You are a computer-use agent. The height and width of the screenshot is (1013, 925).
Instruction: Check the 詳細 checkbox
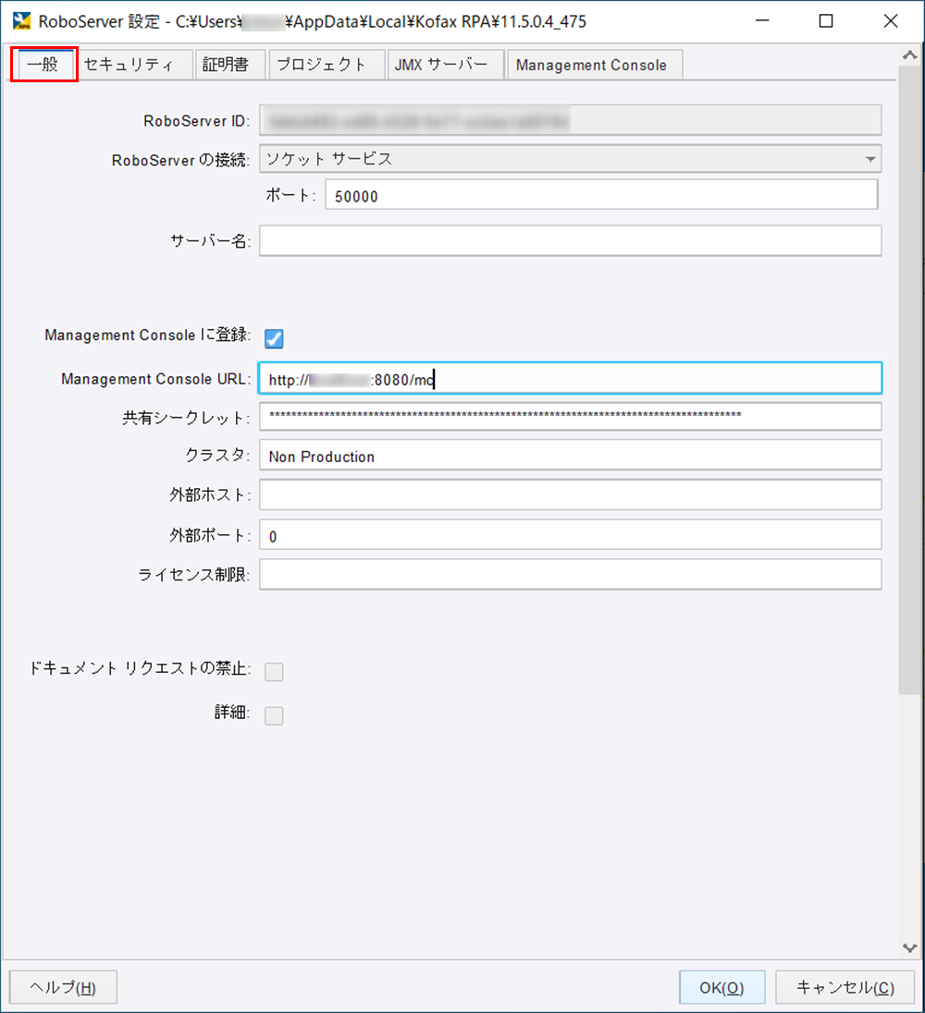pyautogui.click(x=274, y=715)
